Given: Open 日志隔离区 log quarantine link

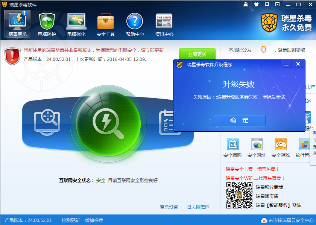Looking at the screenshot, I should (198, 207).
